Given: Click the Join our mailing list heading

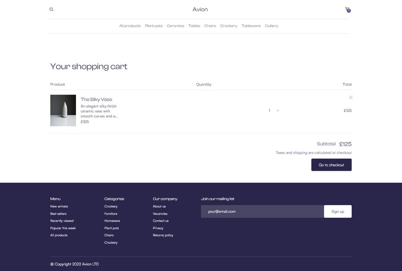Looking at the screenshot, I should point(218,199).
